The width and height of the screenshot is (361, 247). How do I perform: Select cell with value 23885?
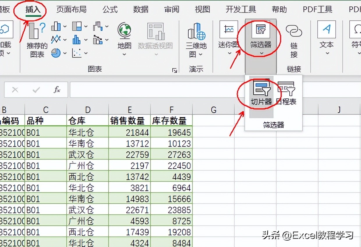(171, 210)
